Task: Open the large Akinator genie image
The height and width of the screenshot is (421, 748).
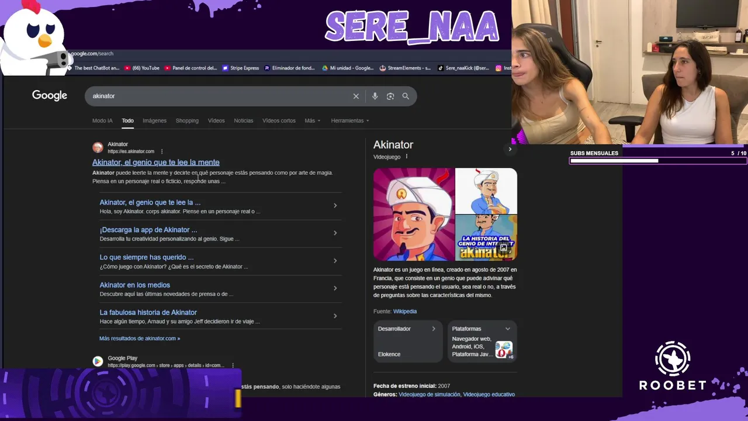Action: pyautogui.click(x=414, y=214)
